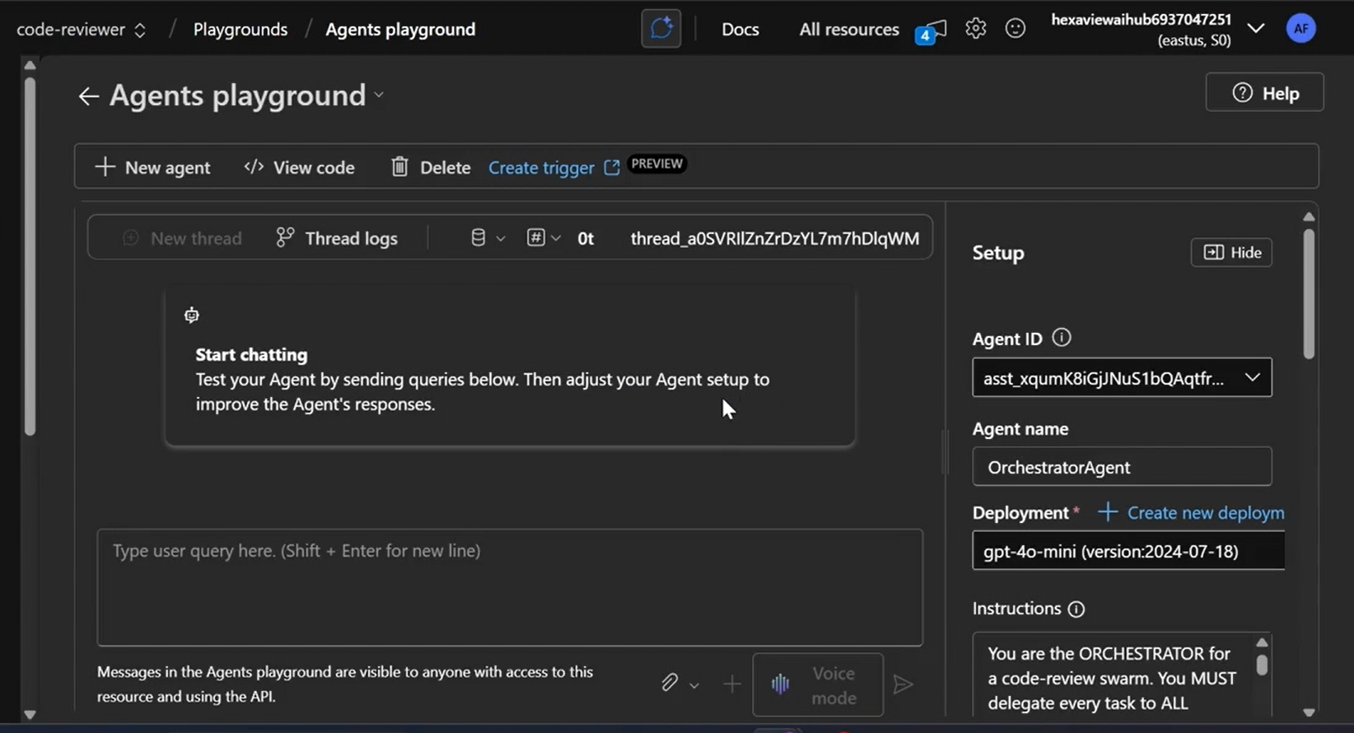Viewport: 1354px width, 733px height.
Task: Click the disabled New thread button
Action: tap(182, 238)
